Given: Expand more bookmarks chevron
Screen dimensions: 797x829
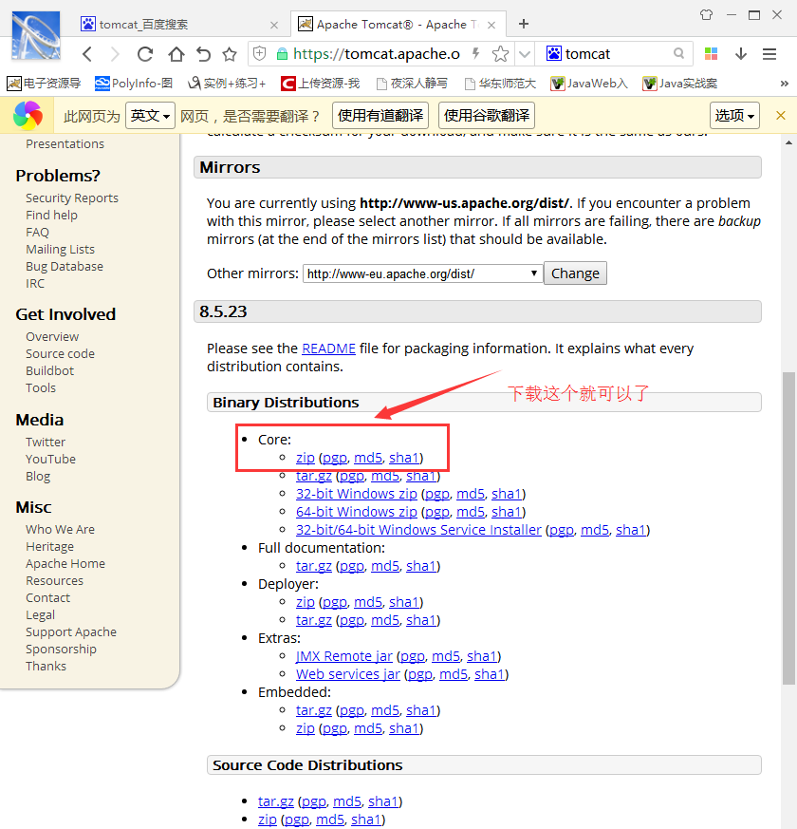Looking at the screenshot, I should click(x=784, y=83).
